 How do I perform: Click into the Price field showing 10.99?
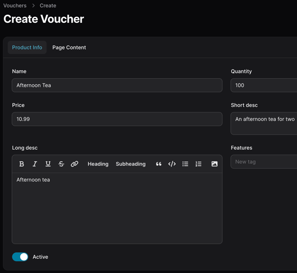pos(117,119)
